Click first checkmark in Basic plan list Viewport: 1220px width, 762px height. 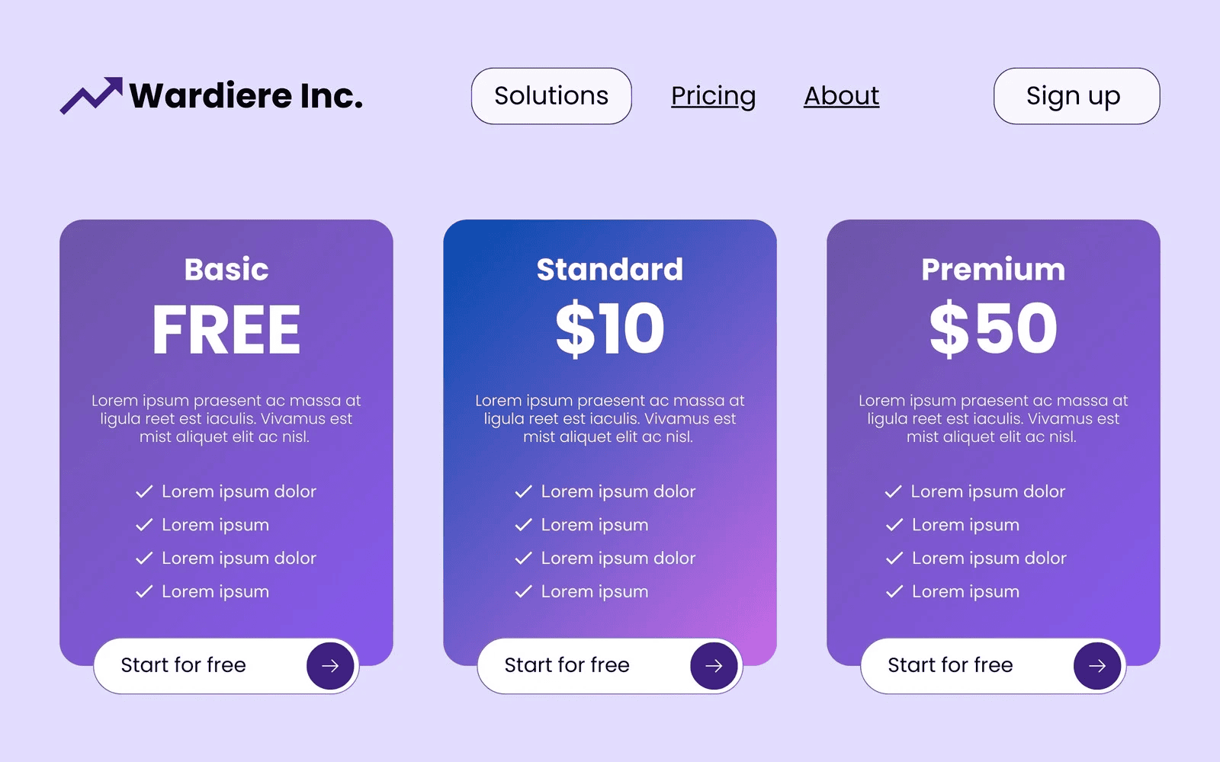144,491
